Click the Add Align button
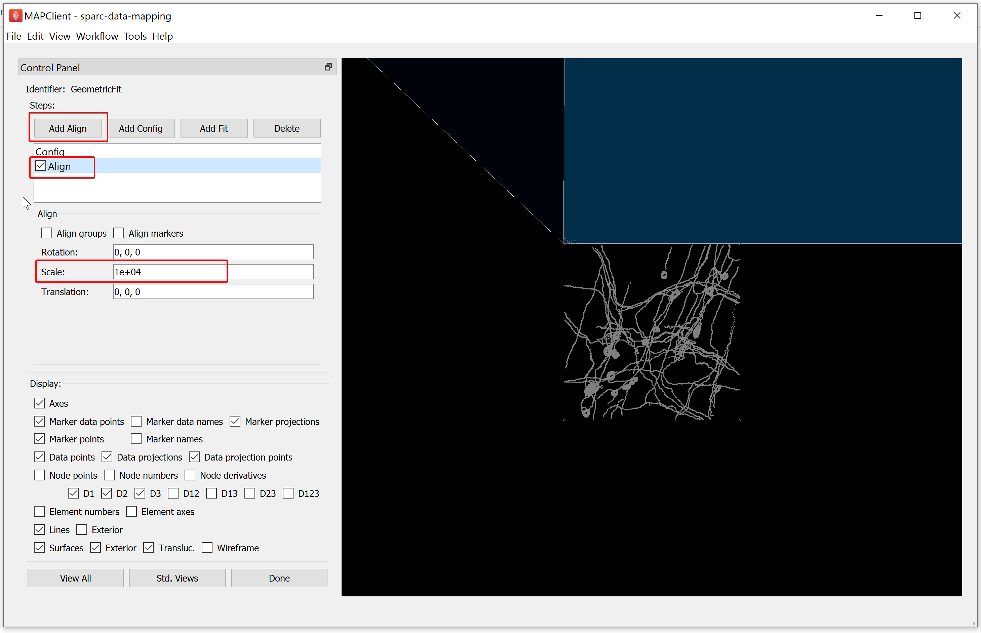The width and height of the screenshot is (981, 633). 68,128
